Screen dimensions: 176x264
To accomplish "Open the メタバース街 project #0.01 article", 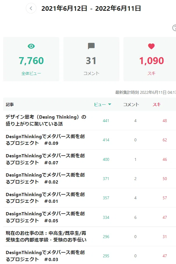I will [45, 198].
